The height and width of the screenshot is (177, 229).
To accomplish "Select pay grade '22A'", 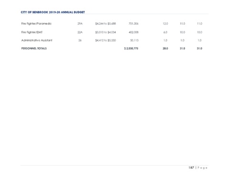I will tap(80, 32).
